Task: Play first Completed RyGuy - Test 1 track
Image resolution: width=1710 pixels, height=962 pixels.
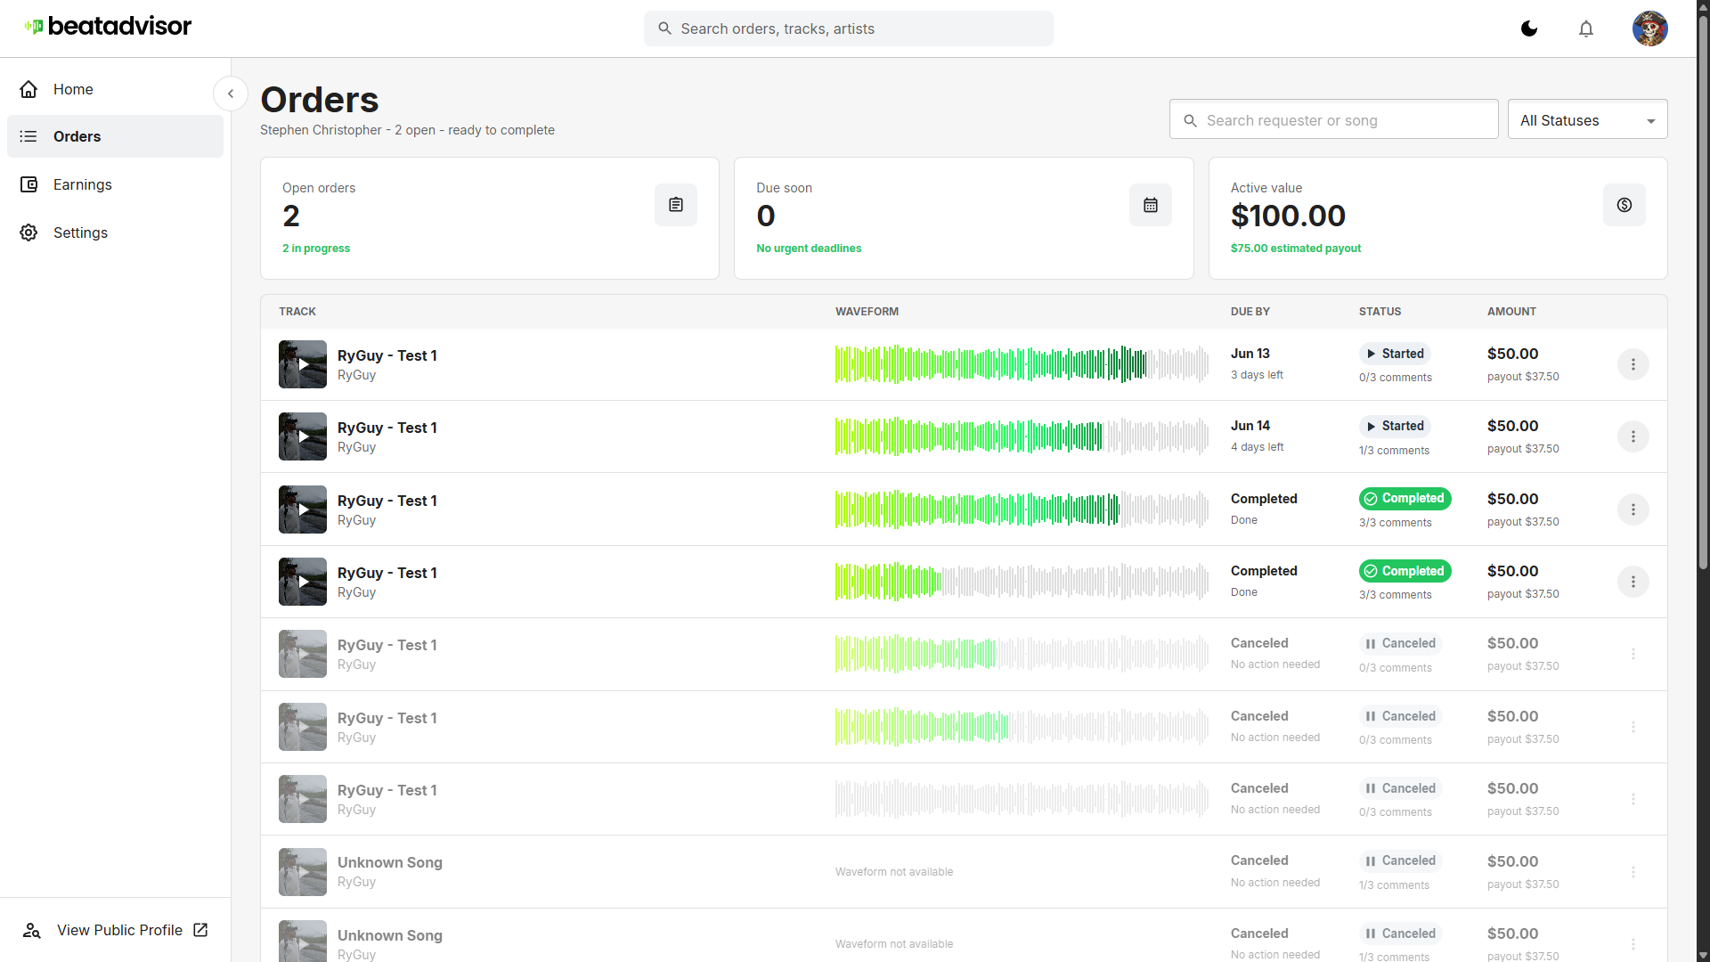Action: point(303,510)
